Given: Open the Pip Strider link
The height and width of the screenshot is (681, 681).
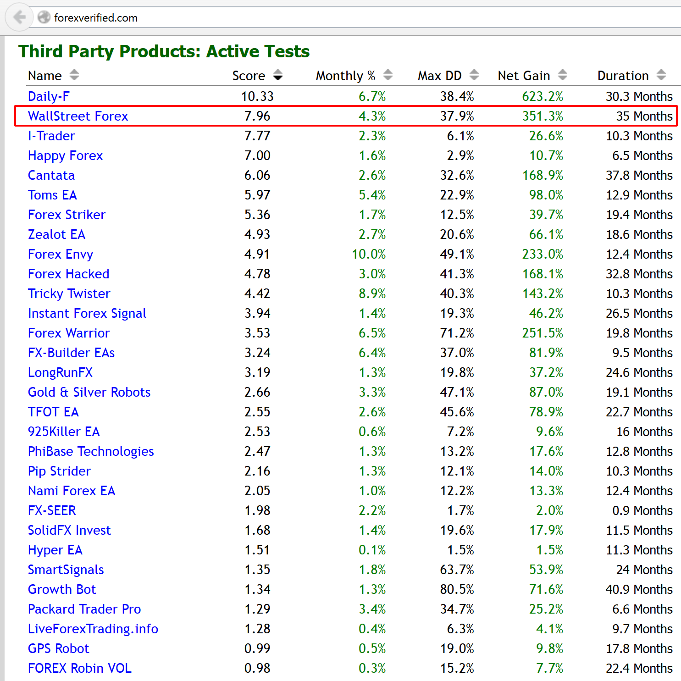Looking at the screenshot, I should tap(59, 471).
